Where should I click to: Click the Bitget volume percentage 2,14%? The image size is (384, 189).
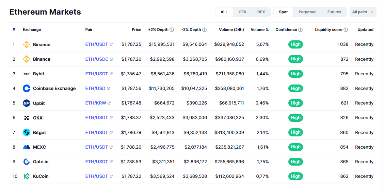pos(262,132)
